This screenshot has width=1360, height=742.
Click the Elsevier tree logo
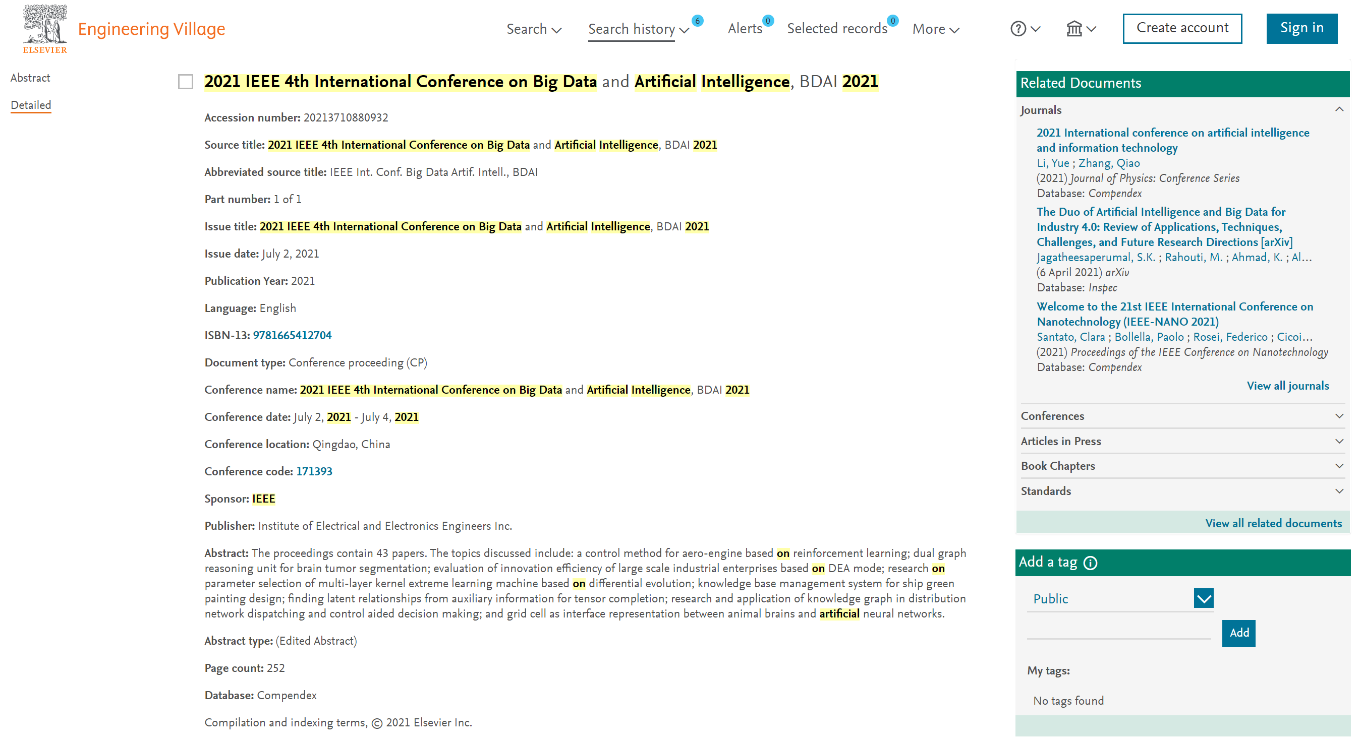(45, 29)
